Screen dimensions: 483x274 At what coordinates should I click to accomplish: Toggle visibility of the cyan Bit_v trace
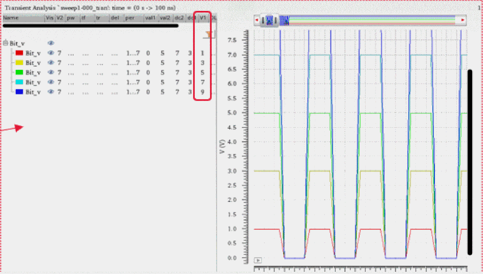pyautogui.click(x=51, y=82)
